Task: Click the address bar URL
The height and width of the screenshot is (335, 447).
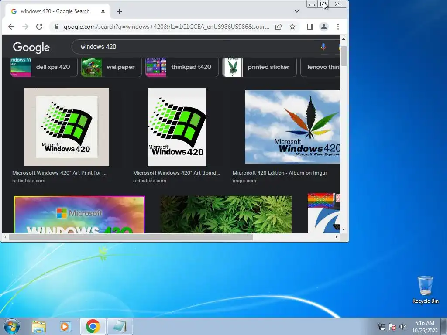Action: click(x=166, y=27)
